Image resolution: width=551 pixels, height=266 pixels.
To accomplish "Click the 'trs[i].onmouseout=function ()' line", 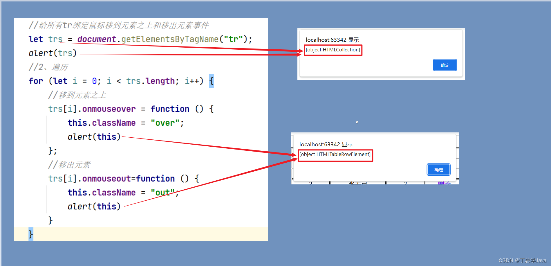I will tap(124, 179).
